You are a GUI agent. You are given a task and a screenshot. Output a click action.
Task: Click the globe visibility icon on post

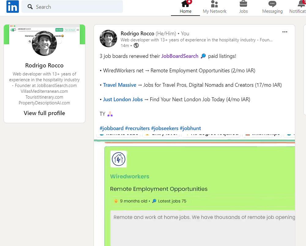136,45
